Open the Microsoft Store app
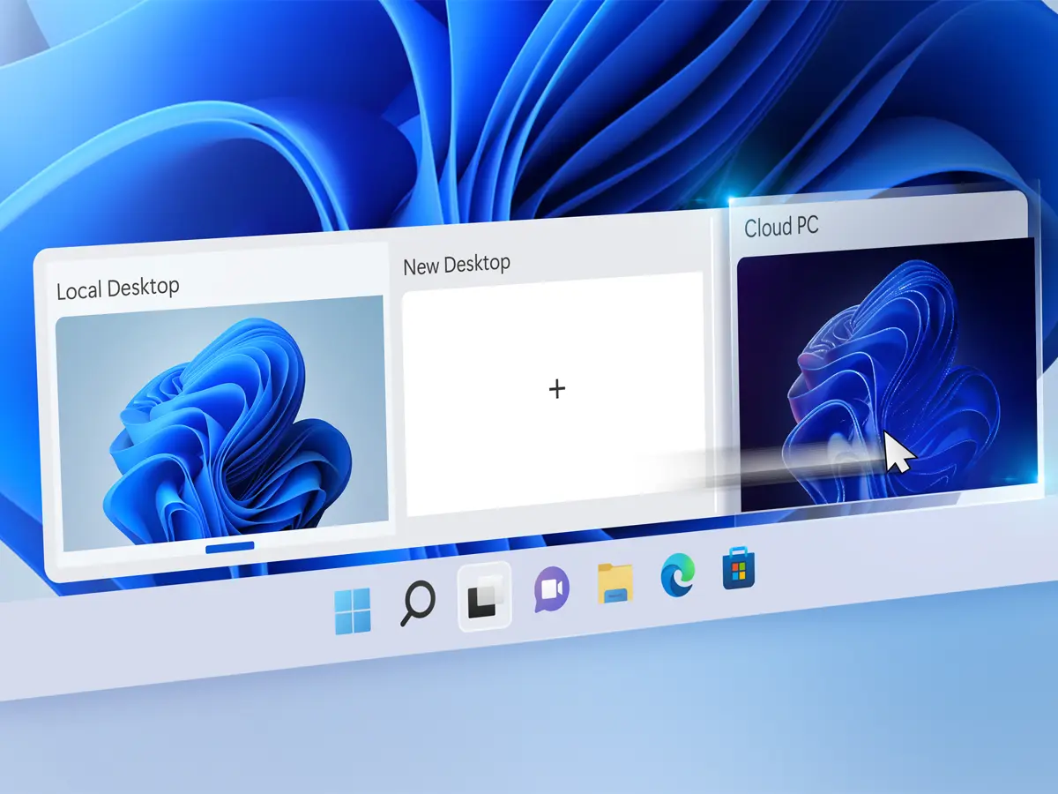Screen dimensions: 1058x794 [737, 571]
